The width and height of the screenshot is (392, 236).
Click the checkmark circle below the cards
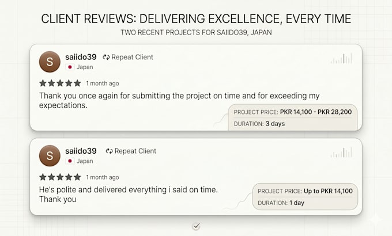(197, 226)
